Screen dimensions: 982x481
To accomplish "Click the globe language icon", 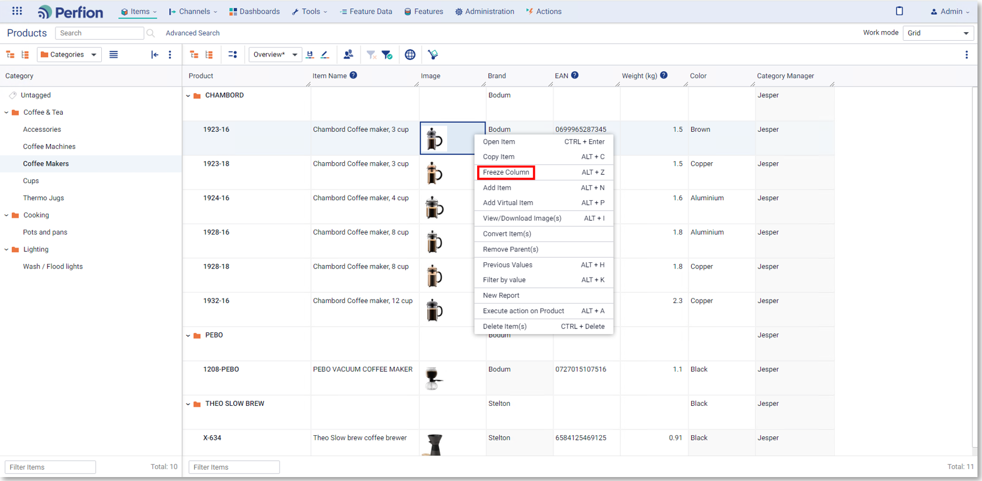I will (410, 55).
